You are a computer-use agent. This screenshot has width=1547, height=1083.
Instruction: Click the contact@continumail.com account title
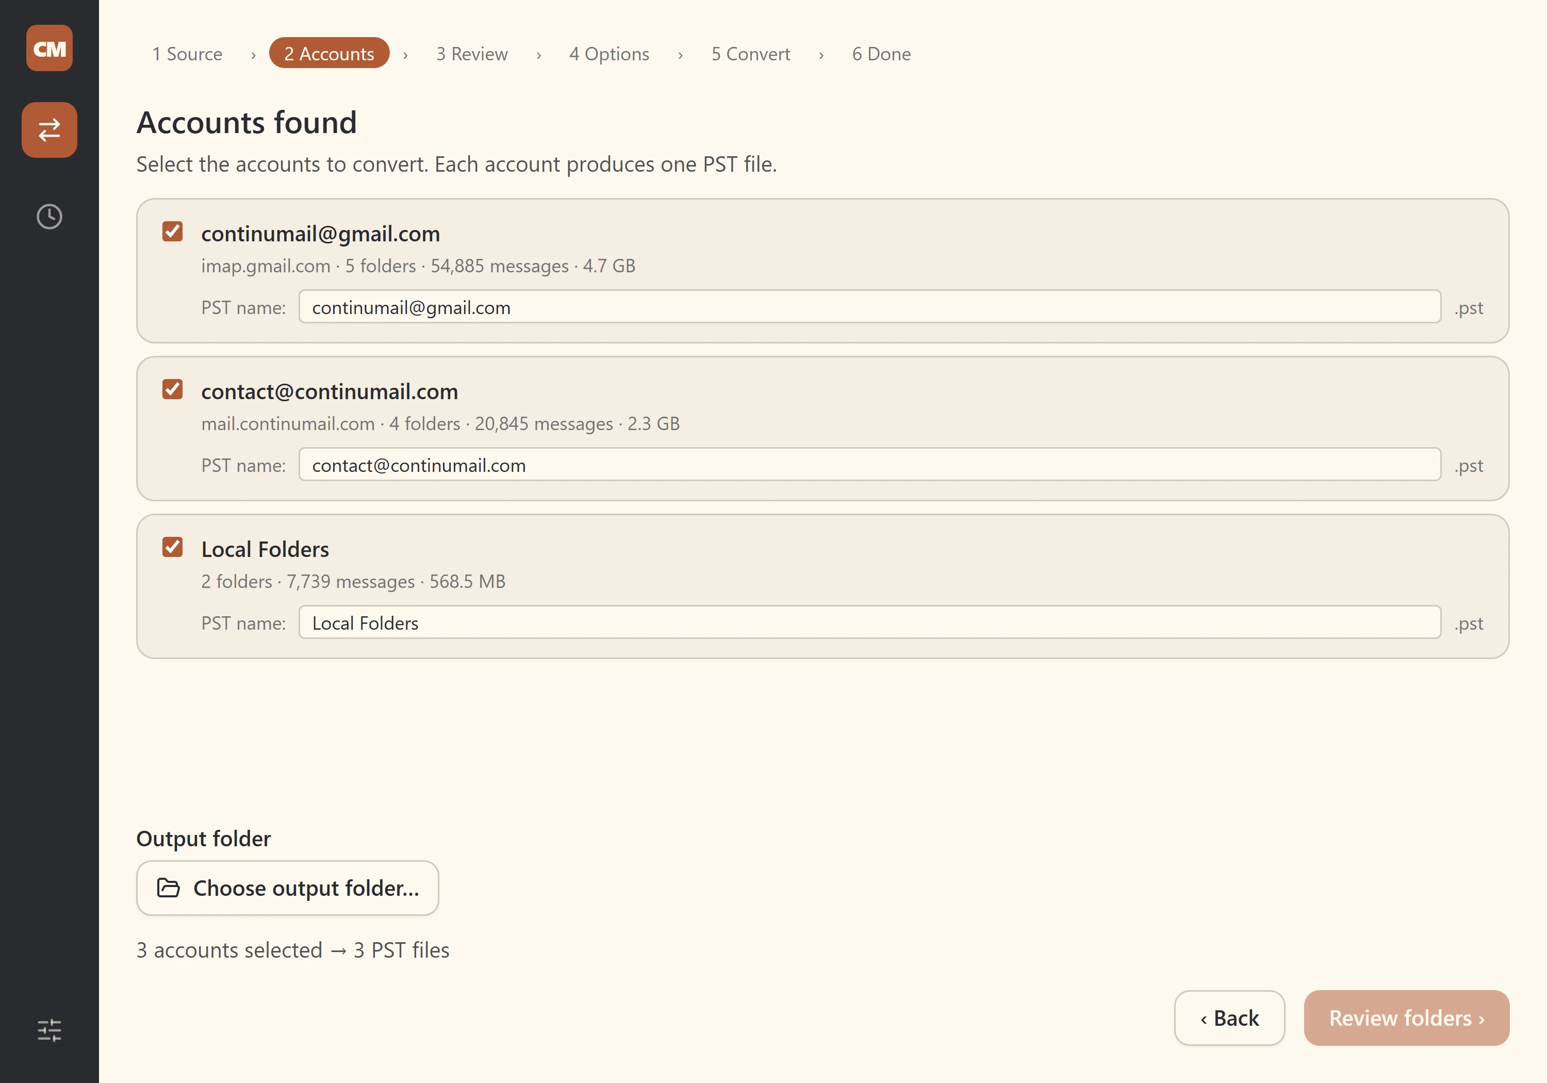click(330, 391)
